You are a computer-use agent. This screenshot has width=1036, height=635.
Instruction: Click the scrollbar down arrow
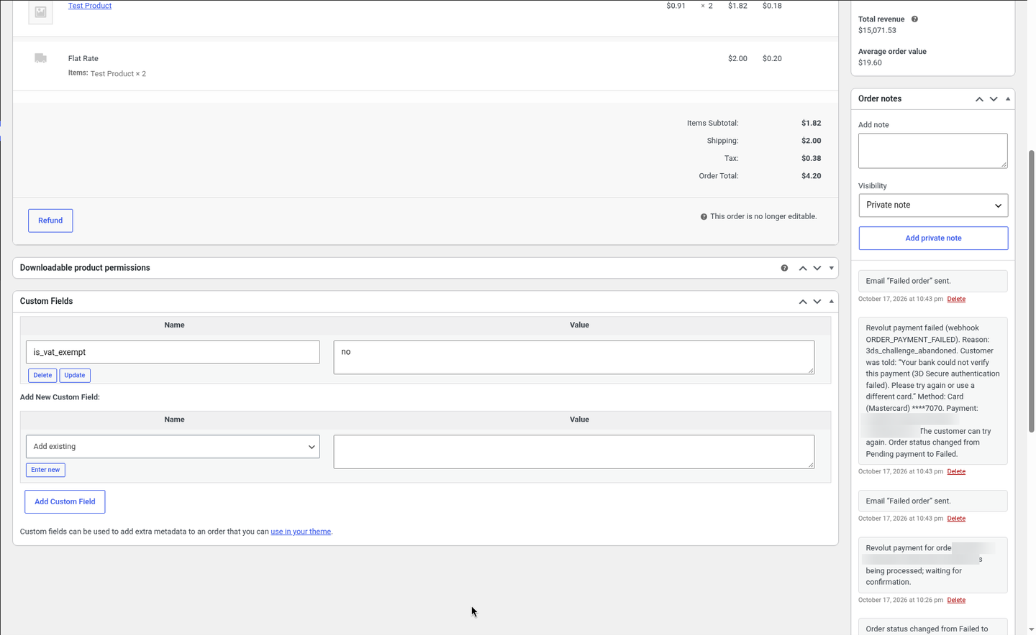[x=1032, y=629]
